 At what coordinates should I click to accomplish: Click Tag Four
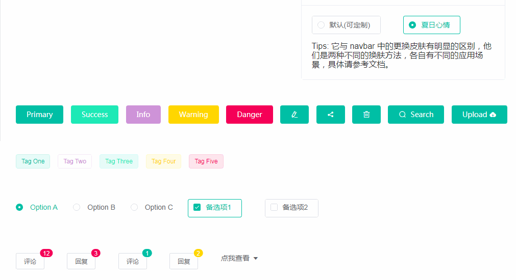point(163,161)
